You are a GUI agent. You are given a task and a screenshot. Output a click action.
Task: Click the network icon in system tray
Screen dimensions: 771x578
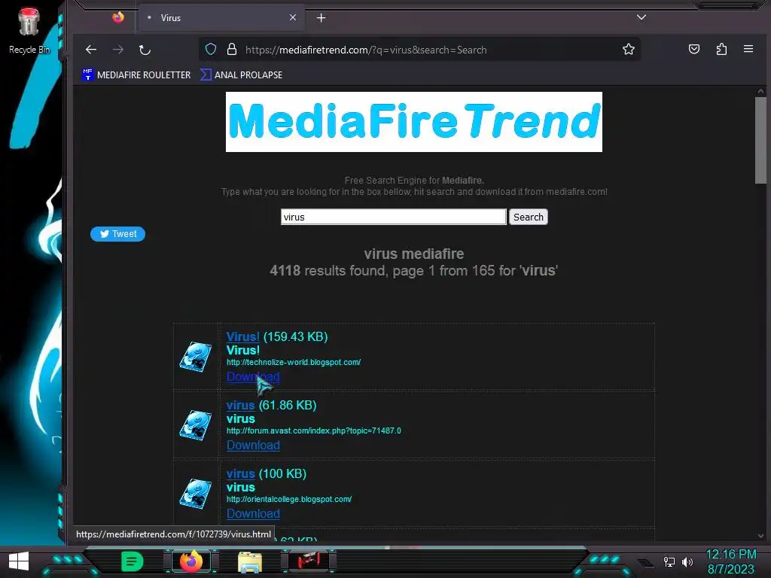pyautogui.click(x=669, y=561)
